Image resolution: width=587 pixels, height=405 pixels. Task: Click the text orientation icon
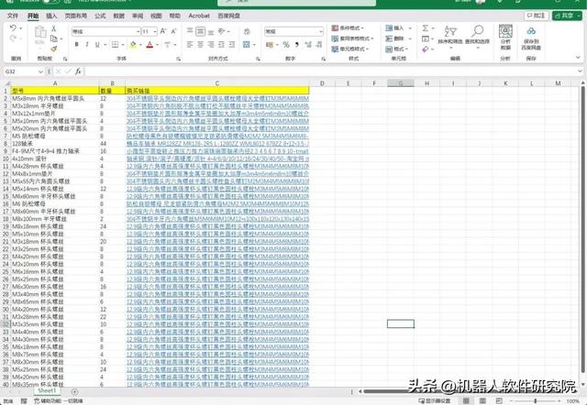(x=222, y=31)
